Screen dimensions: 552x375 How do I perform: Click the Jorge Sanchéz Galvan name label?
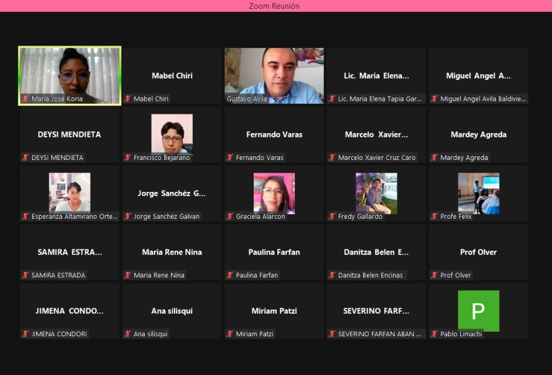[x=166, y=216]
